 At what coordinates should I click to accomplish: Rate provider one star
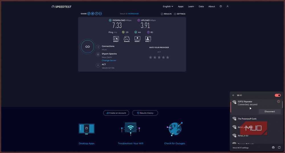[x=150, y=57]
